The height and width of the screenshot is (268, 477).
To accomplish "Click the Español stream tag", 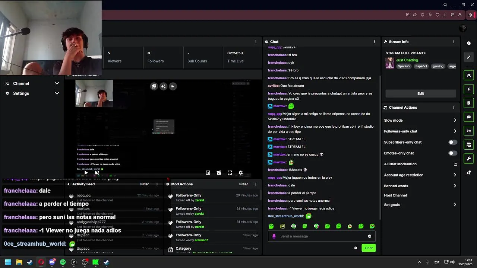I will pyautogui.click(x=421, y=66).
